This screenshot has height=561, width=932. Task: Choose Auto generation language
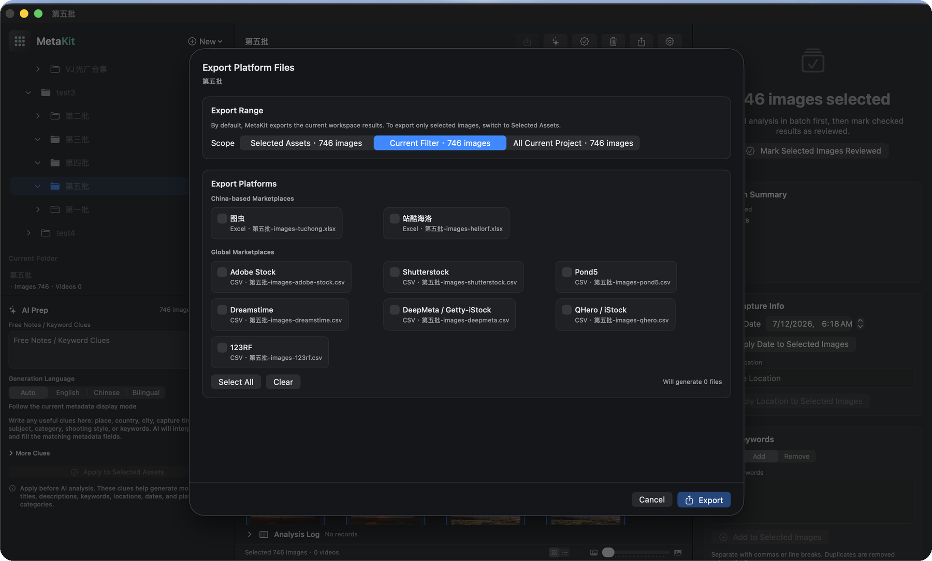(28, 392)
